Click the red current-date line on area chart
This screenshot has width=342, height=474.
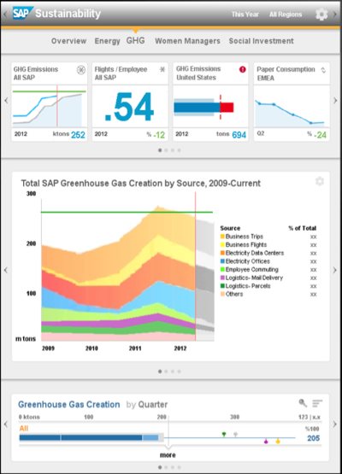pos(196,266)
